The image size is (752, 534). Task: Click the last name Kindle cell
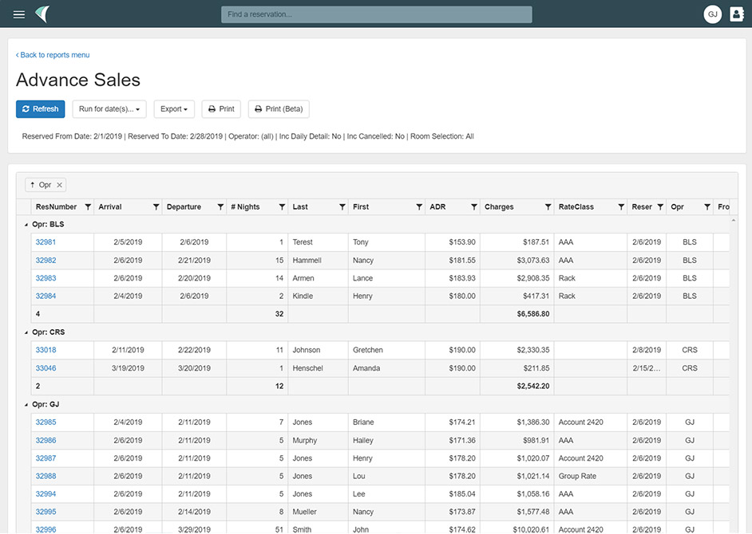click(x=318, y=296)
